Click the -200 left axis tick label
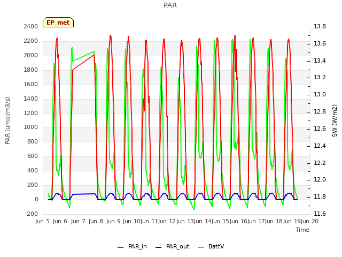This screenshot has height=257, width=342. [x=32, y=214]
